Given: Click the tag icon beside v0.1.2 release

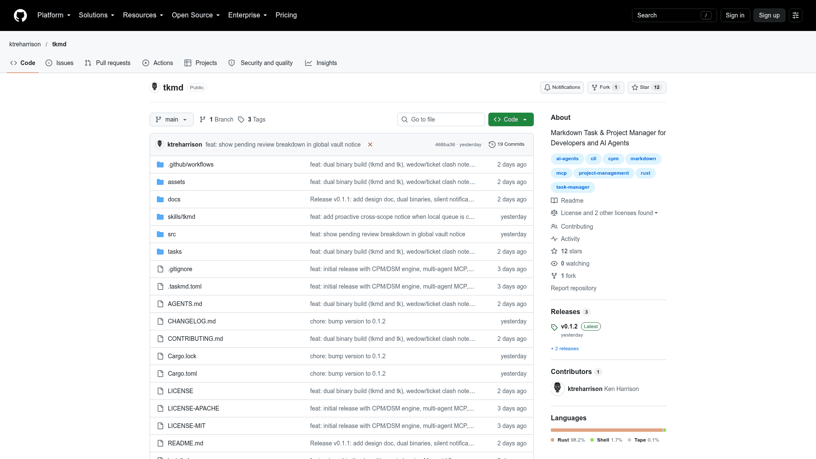Looking at the screenshot, I should click(x=554, y=327).
